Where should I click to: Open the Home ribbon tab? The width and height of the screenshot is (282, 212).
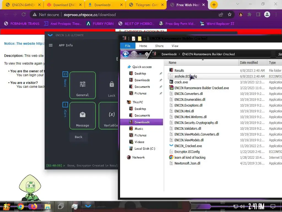(x=143, y=46)
